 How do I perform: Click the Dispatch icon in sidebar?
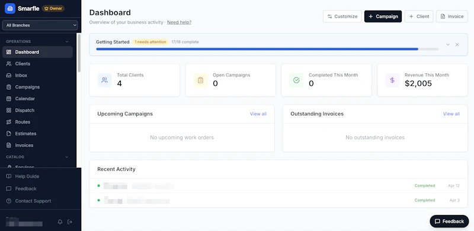pyautogui.click(x=9, y=110)
